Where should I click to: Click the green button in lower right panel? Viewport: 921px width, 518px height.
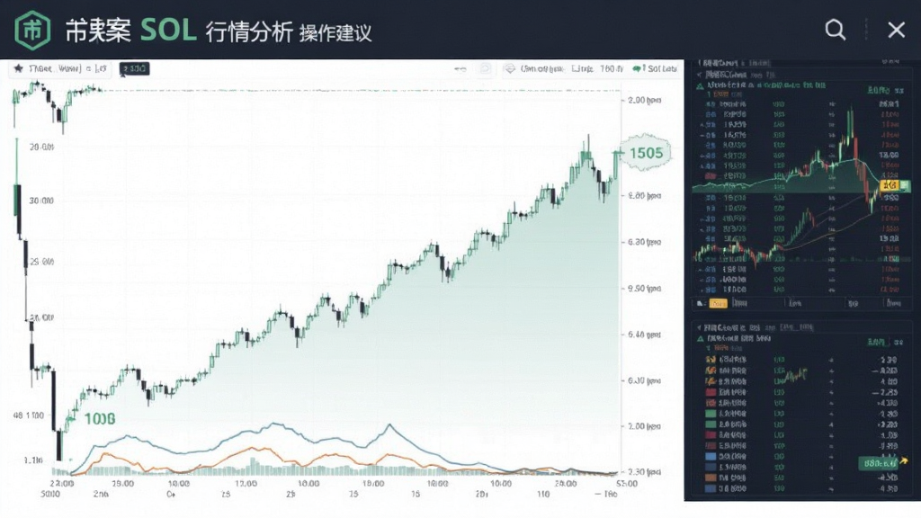[x=878, y=463]
